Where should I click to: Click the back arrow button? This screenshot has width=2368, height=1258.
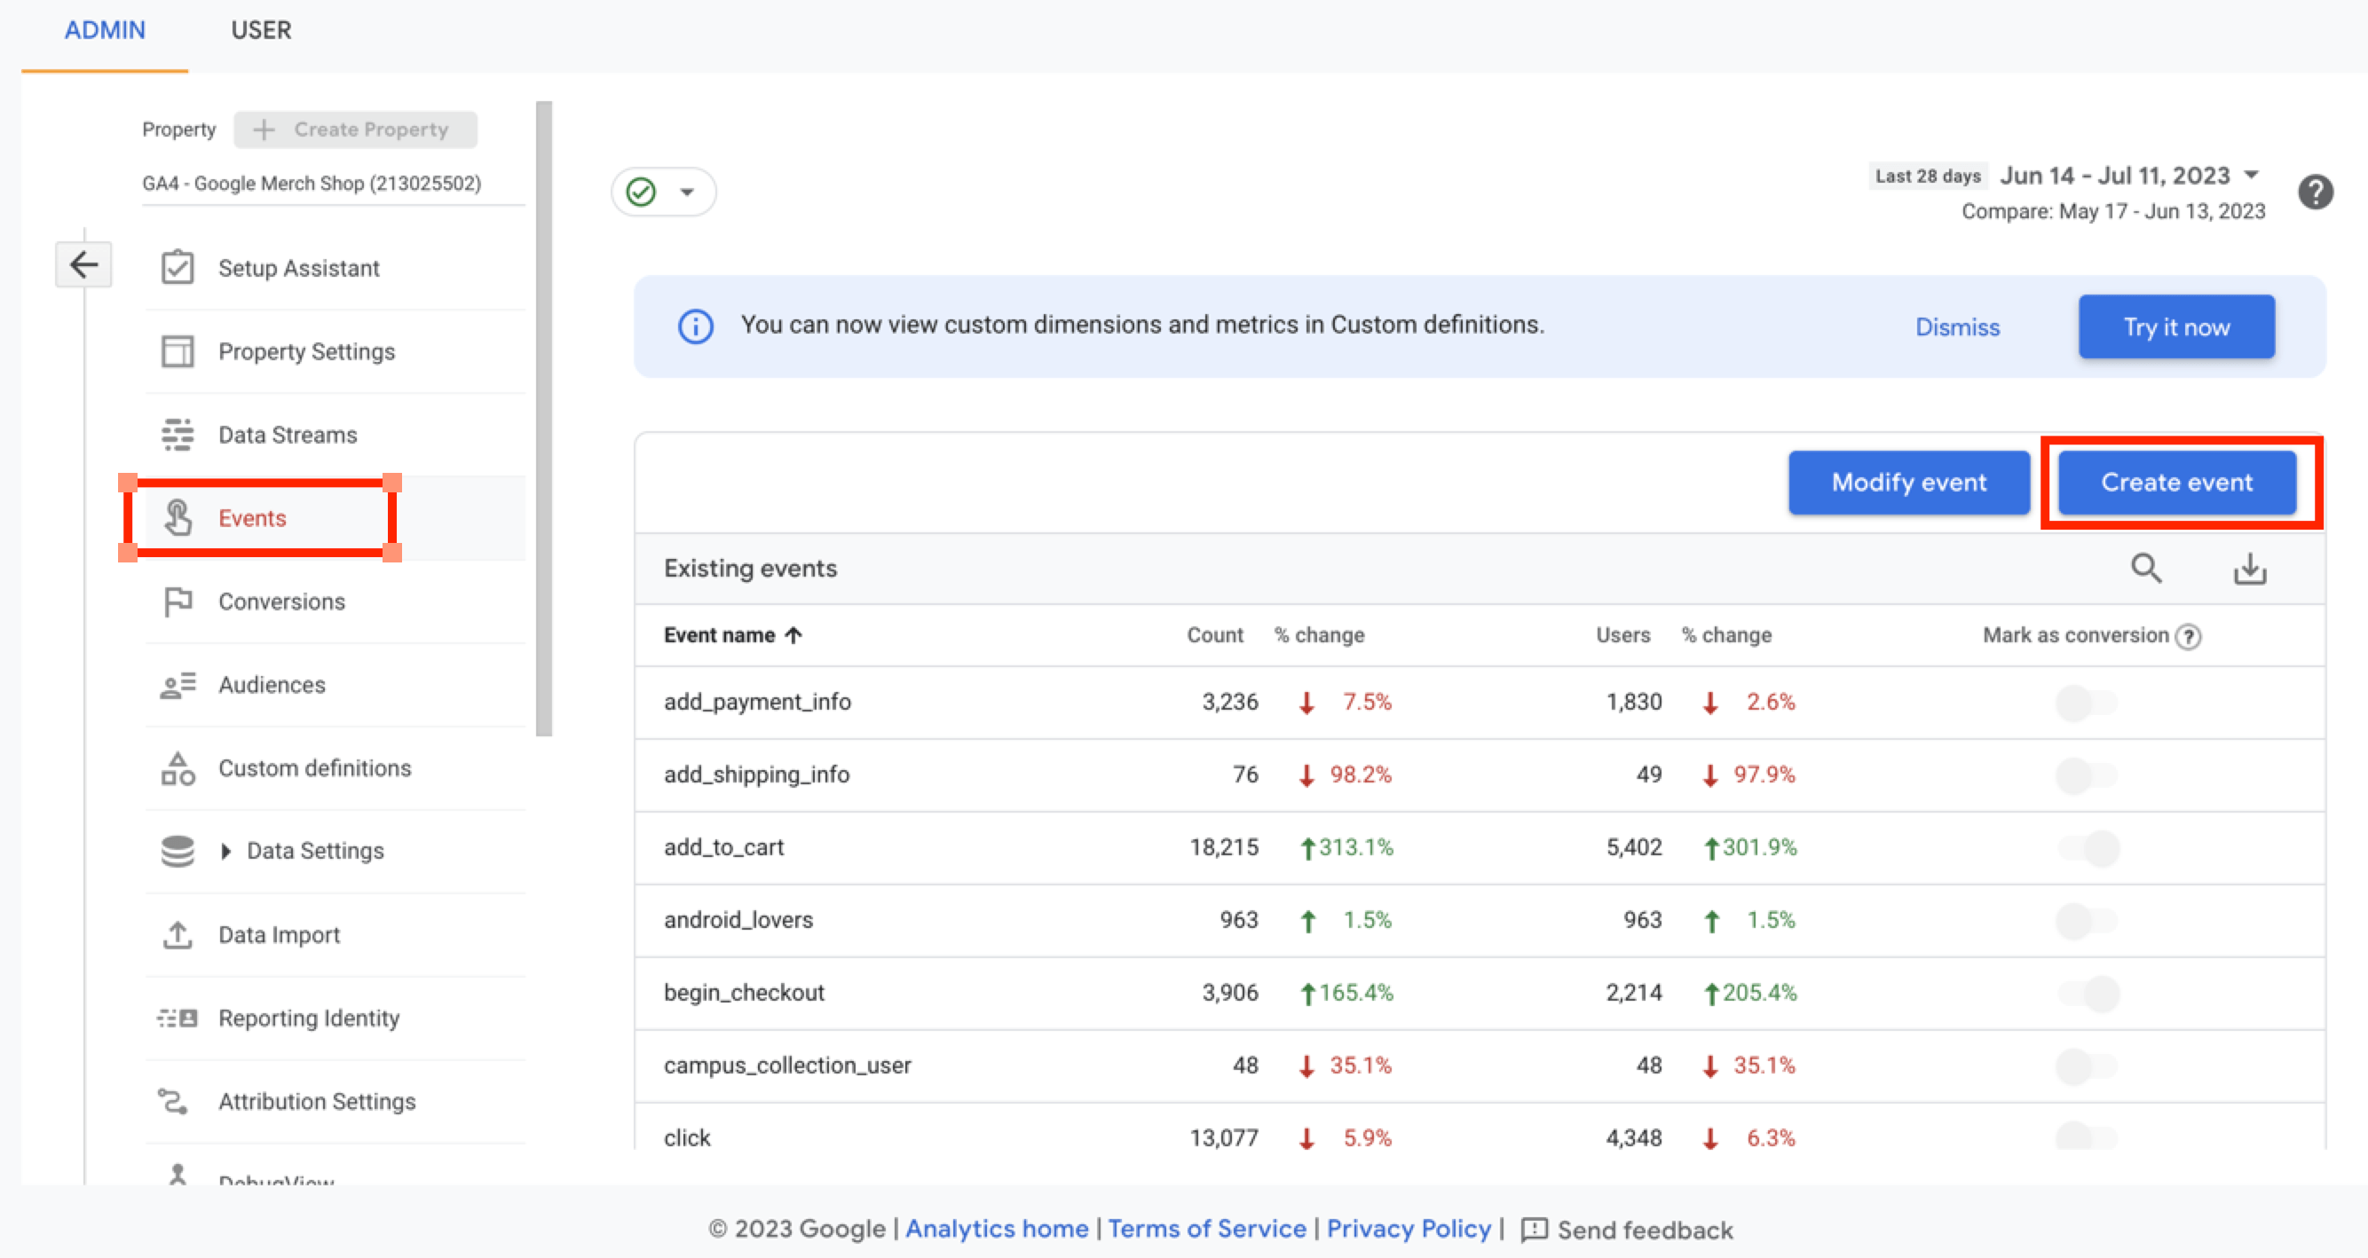point(83,265)
